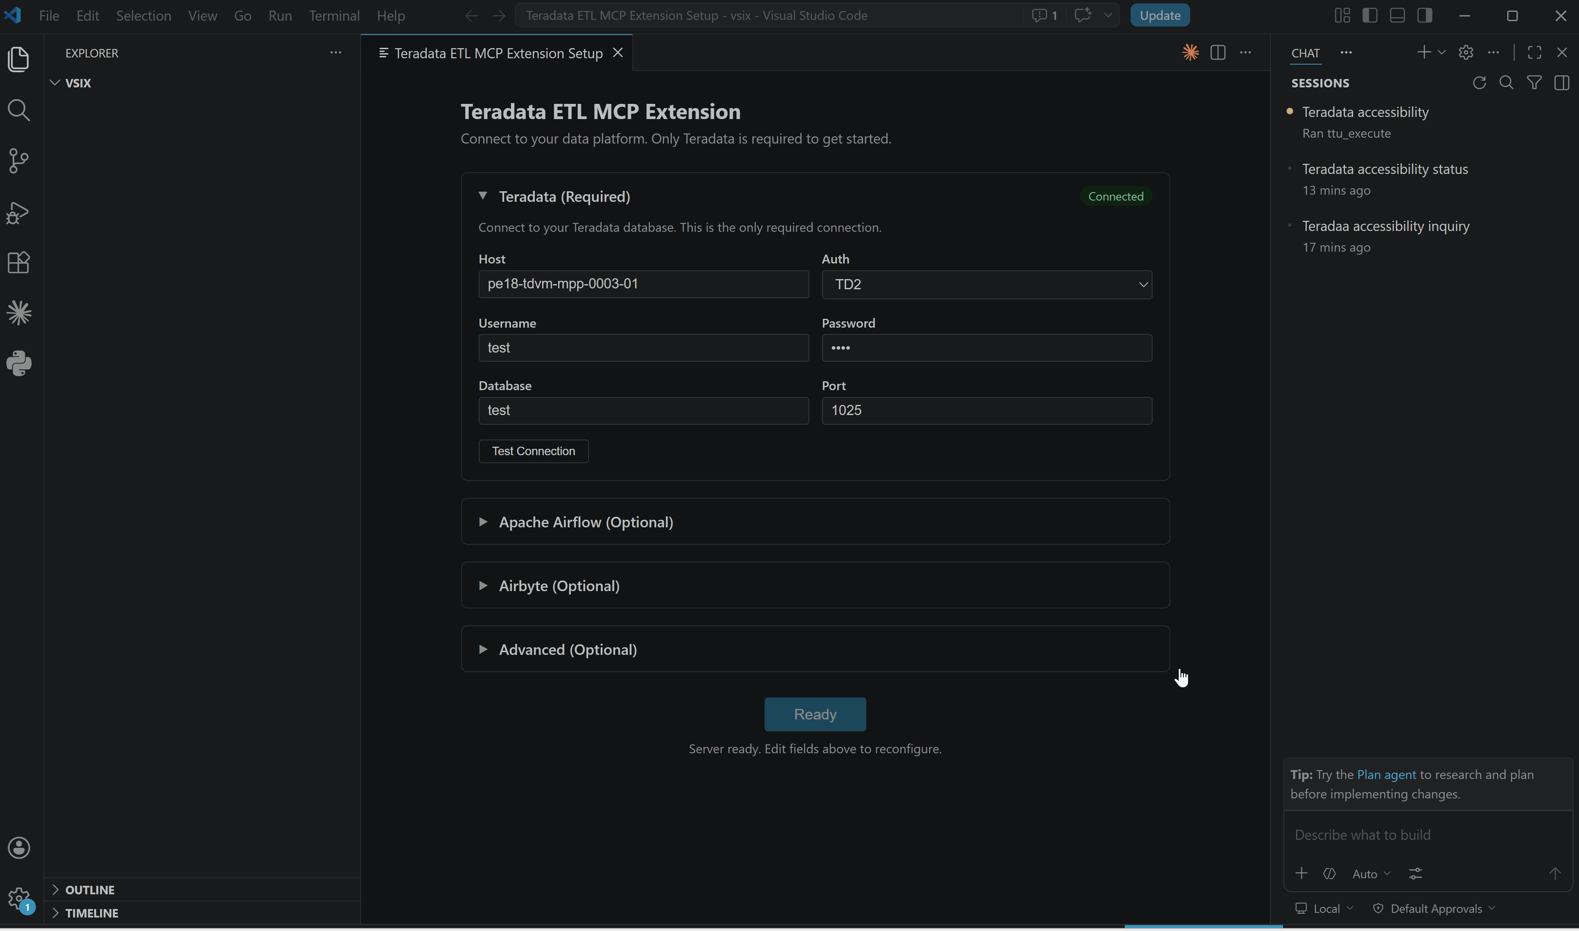
Task: Open Customize Layout icon in title bar
Action: [1342, 15]
